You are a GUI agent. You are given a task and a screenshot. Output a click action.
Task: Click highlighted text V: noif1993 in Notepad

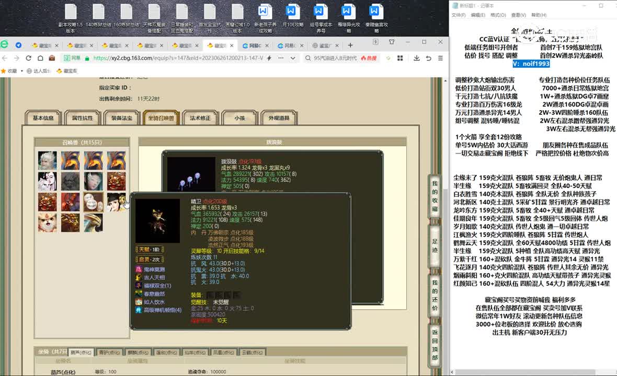pyautogui.click(x=531, y=64)
